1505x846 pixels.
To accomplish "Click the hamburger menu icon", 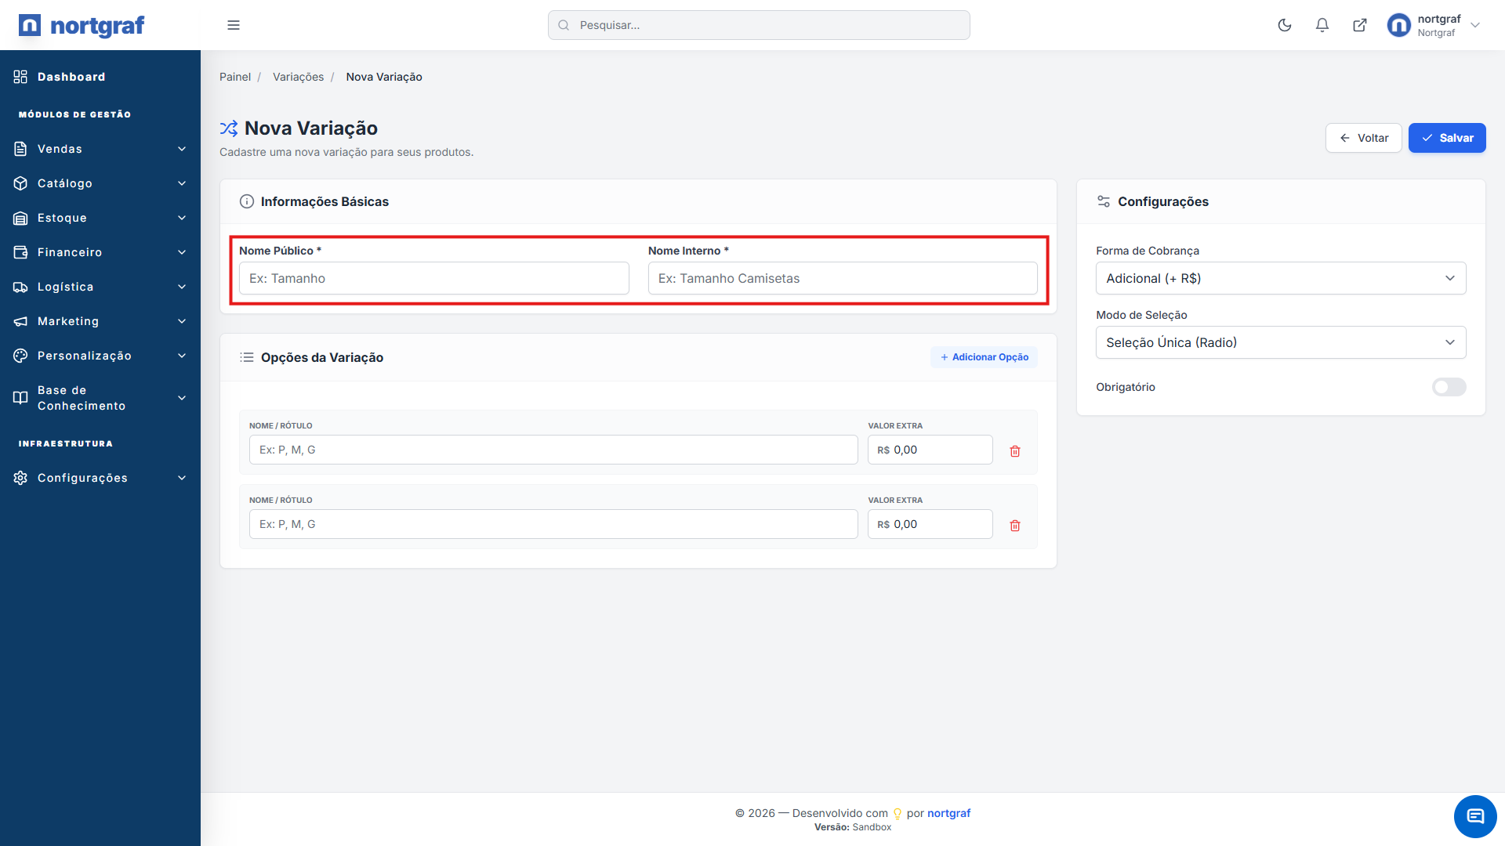I will point(233,25).
